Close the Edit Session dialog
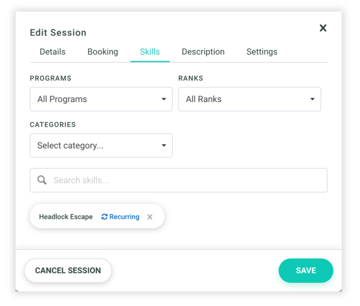 pos(323,28)
